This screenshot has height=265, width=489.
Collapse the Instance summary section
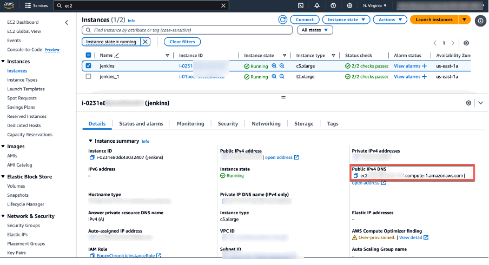[x=90, y=141]
